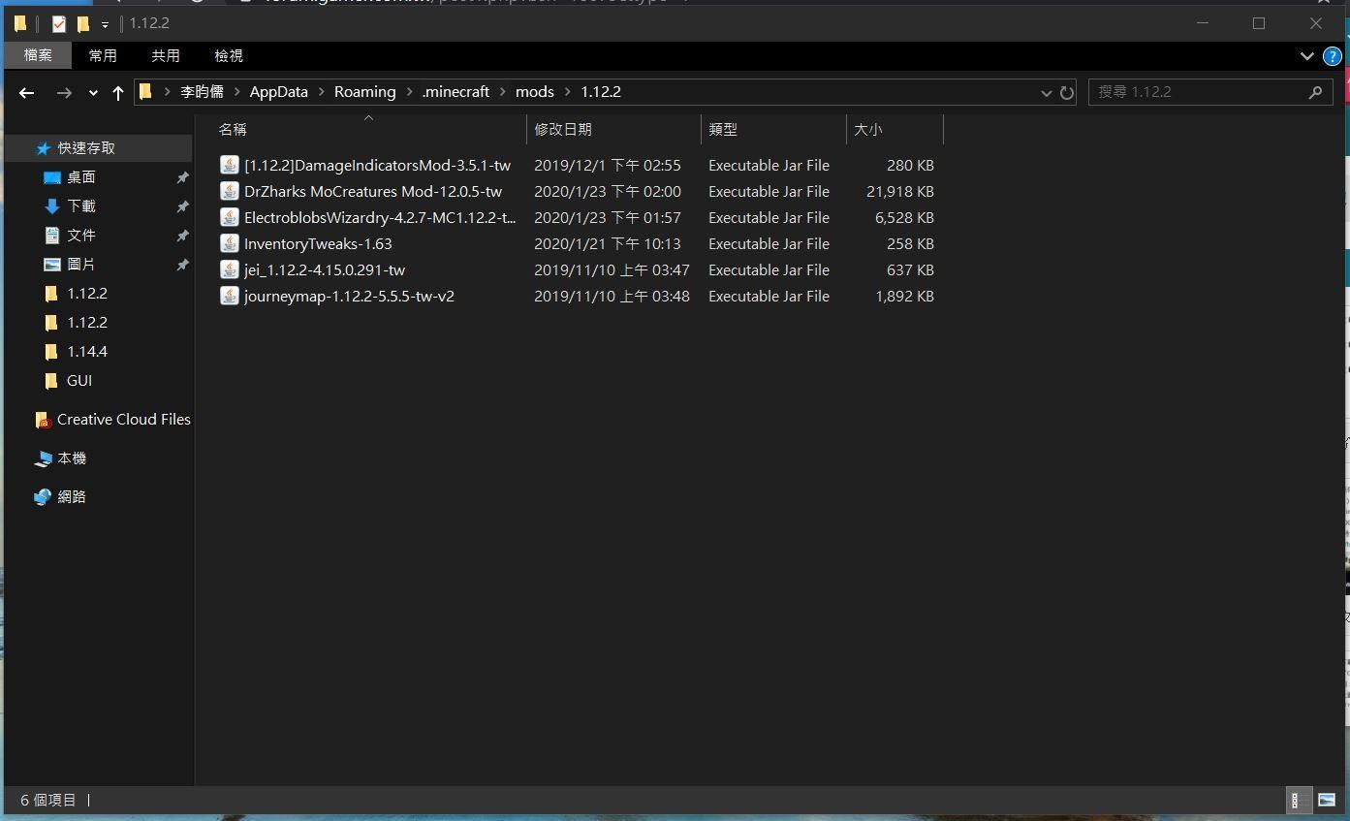Image resolution: width=1350 pixels, height=821 pixels.
Task: Open the 共用 ribbon tab
Action: (x=166, y=56)
